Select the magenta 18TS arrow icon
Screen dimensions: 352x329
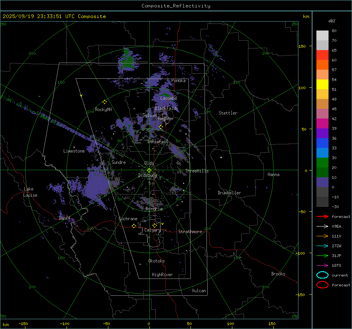coord(322,265)
